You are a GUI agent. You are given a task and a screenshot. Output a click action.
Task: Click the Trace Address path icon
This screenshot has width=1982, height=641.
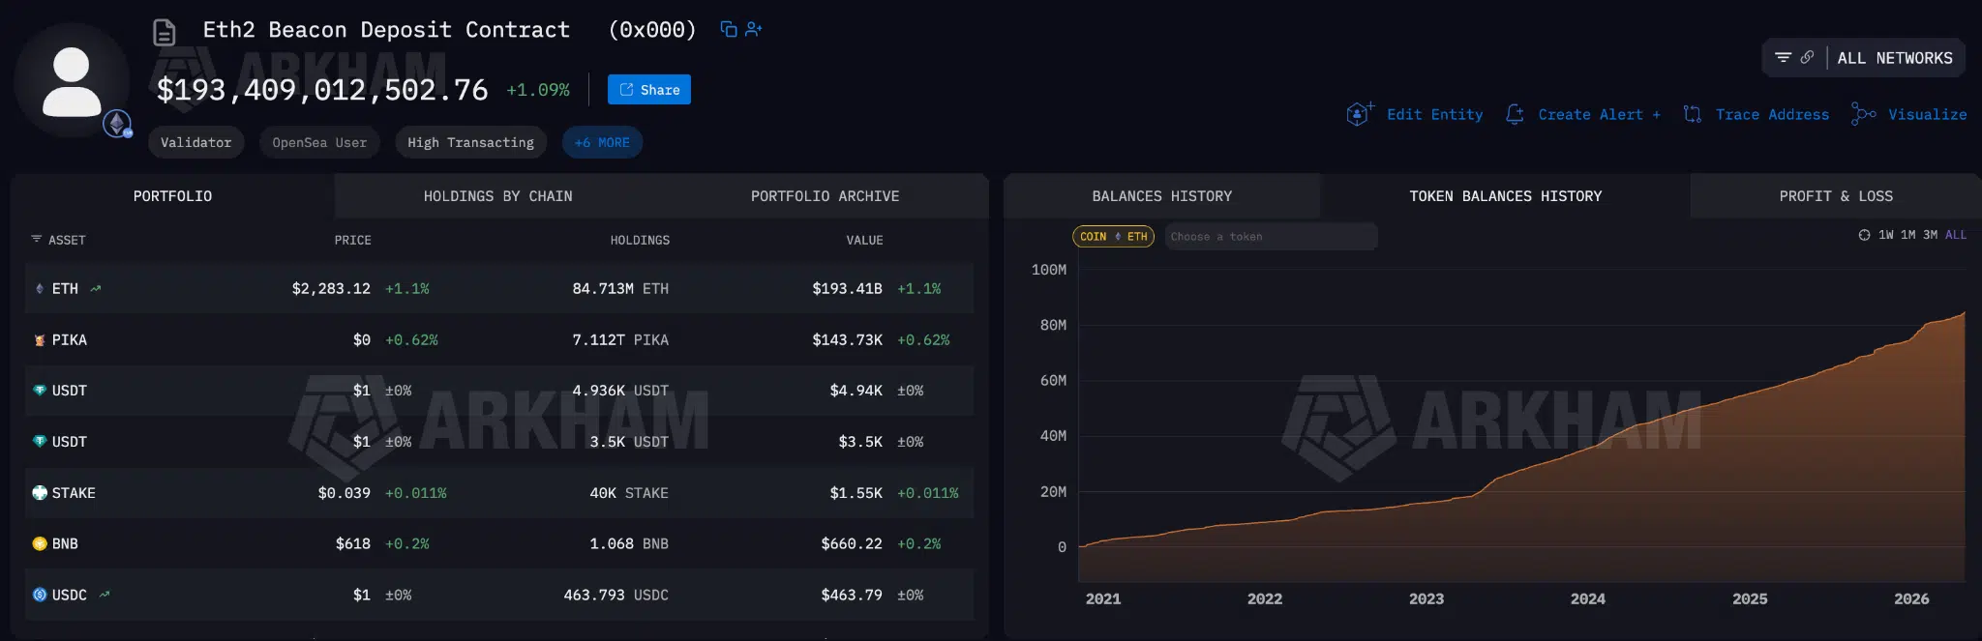(1692, 114)
